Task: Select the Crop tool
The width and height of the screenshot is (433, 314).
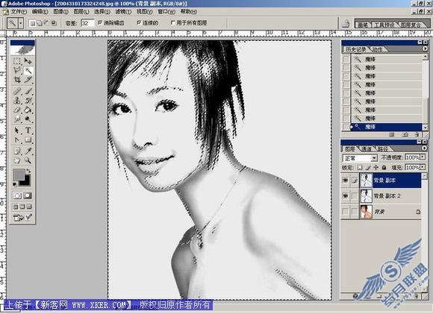Action: pyautogui.click(x=17, y=80)
